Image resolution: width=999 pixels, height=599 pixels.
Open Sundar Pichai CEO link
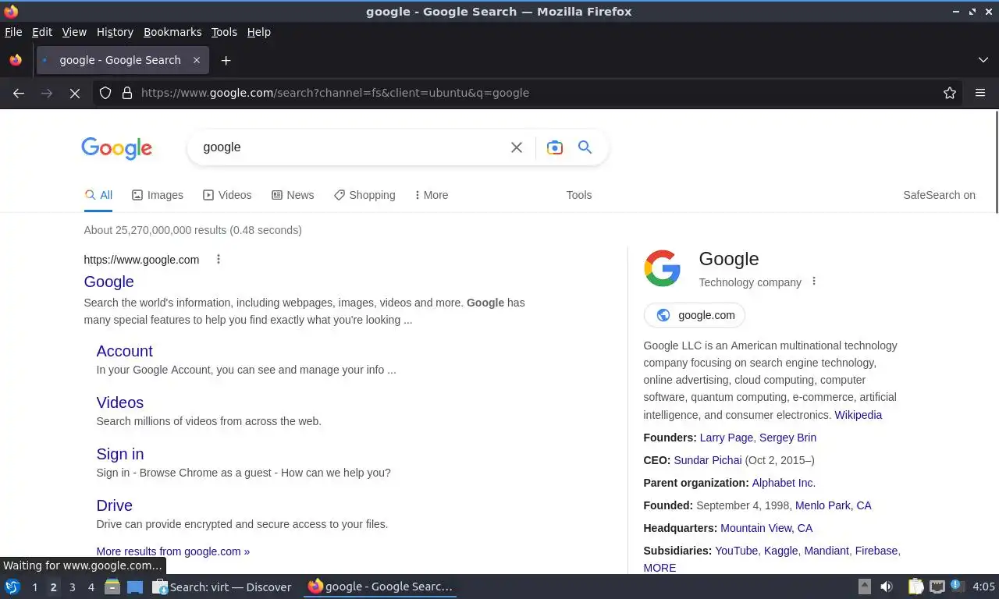pos(707,460)
